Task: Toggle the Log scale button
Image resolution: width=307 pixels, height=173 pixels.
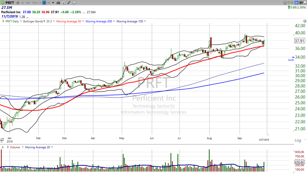Action: tap(298, 140)
